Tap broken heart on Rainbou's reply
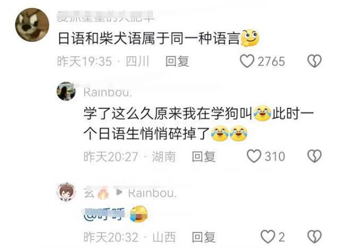The width and height of the screenshot is (340, 248). (x=314, y=156)
